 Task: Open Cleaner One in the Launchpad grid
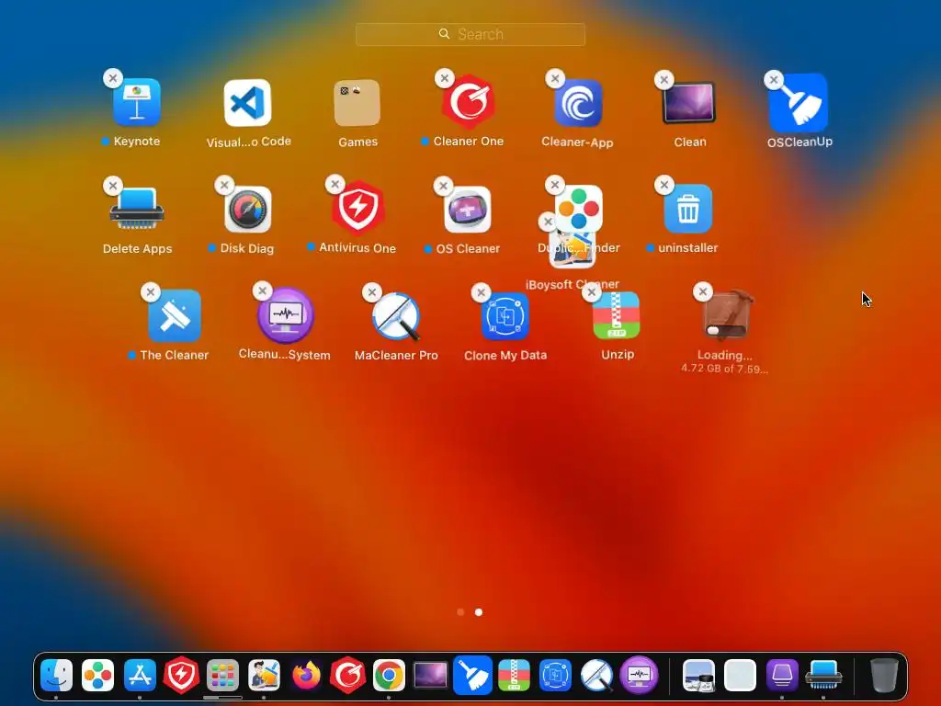pyautogui.click(x=468, y=102)
